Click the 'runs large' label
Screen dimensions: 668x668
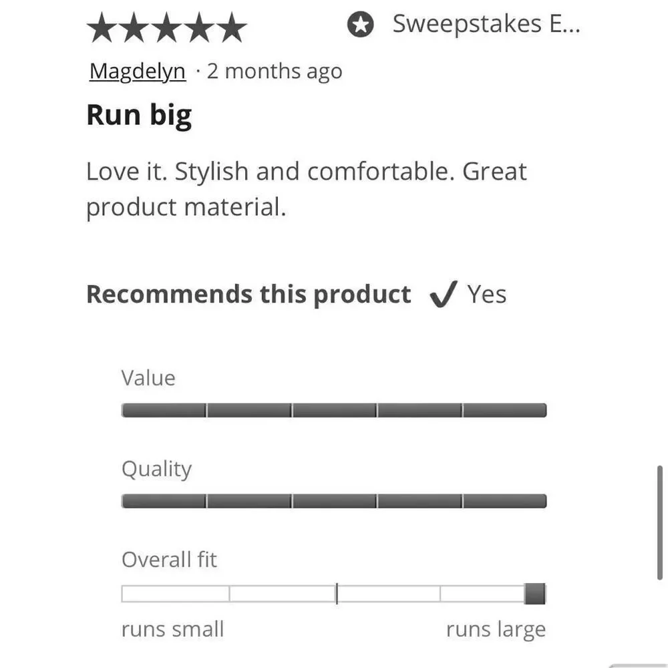pos(496,630)
